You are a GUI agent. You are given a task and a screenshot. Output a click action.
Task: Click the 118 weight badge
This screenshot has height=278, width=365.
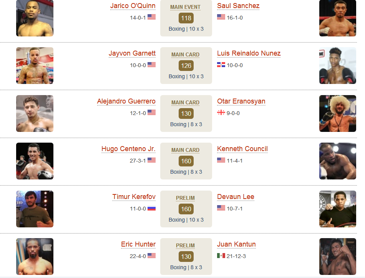[x=186, y=18]
